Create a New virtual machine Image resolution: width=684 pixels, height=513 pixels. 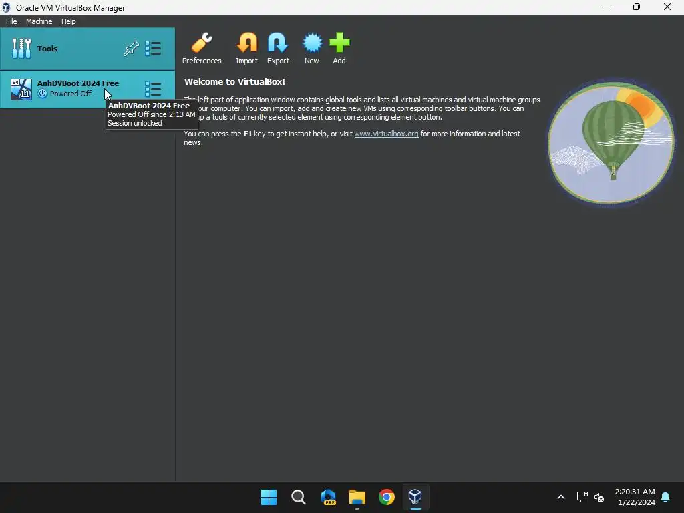[x=312, y=48]
